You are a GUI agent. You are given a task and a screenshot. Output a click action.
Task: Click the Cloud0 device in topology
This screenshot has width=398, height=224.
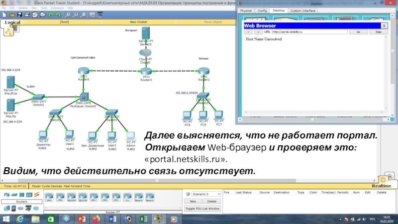pyautogui.click(x=145, y=53)
